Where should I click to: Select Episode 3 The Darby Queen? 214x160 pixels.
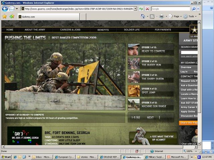151,77
